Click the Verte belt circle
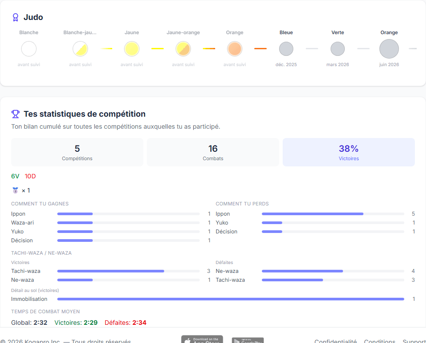This screenshot has width=426, height=343. coord(338,49)
